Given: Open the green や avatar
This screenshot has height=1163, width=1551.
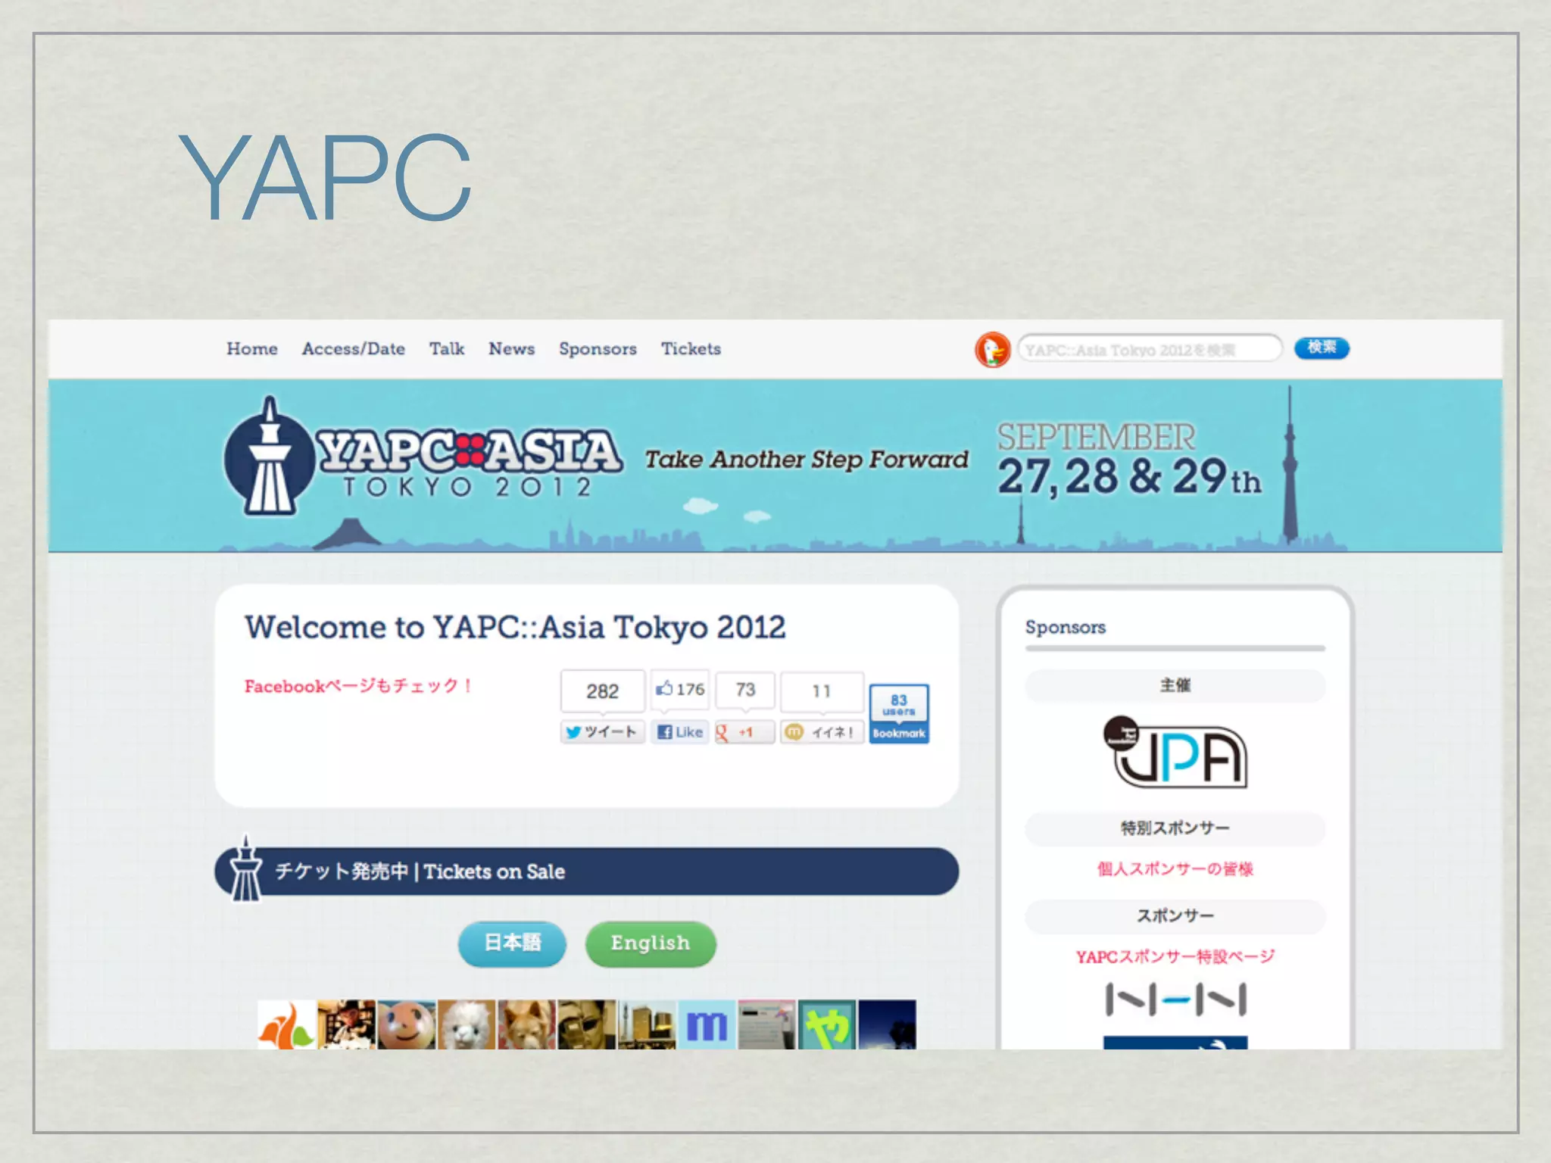Looking at the screenshot, I should tap(827, 1024).
